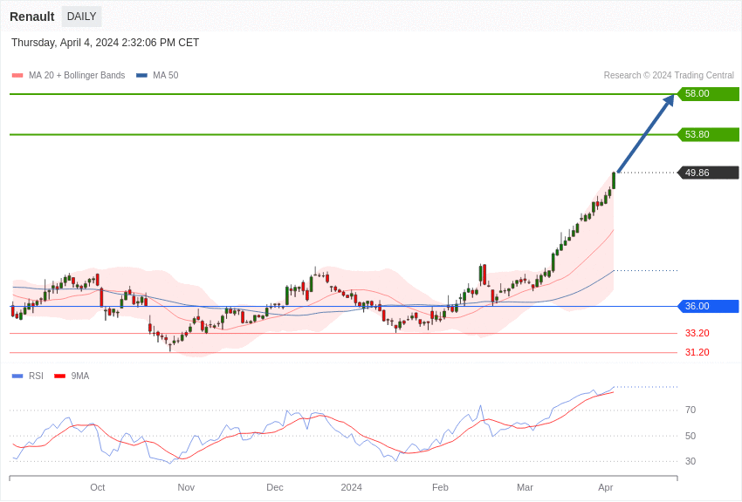Click the blue 36.00 pivot price tag
Image resolution: width=742 pixels, height=502 pixels.
708,306
